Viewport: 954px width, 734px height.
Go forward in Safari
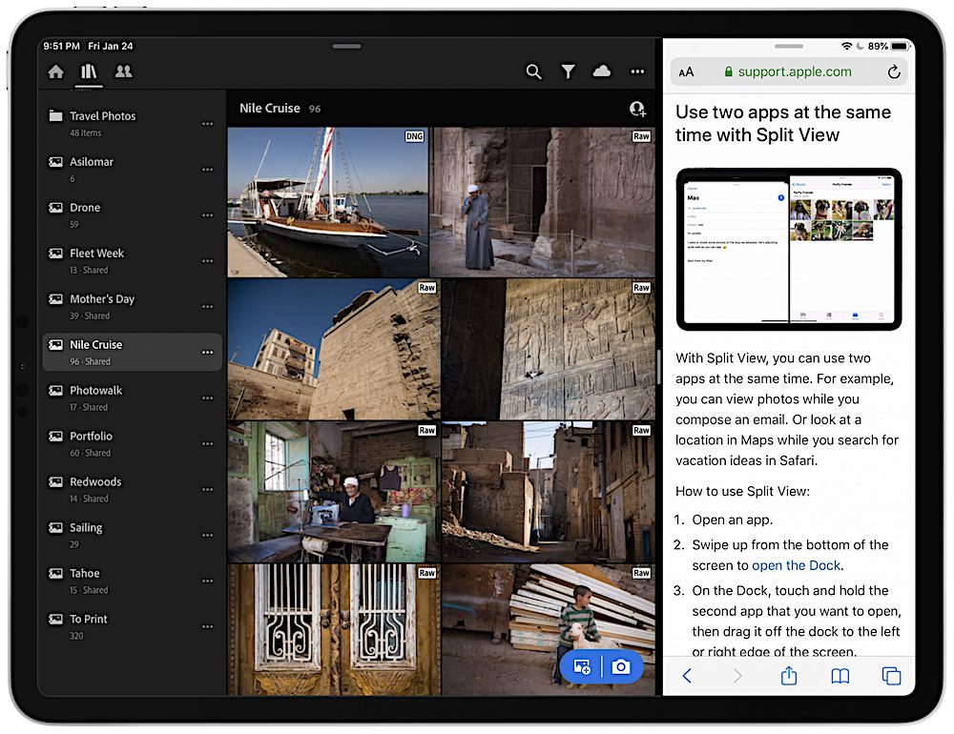[737, 676]
